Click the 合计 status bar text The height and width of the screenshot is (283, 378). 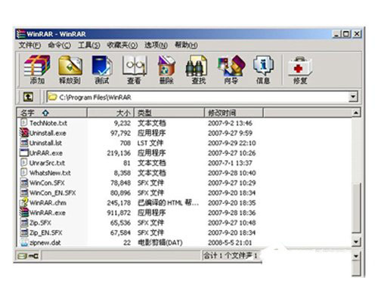[x=230, y=256]
